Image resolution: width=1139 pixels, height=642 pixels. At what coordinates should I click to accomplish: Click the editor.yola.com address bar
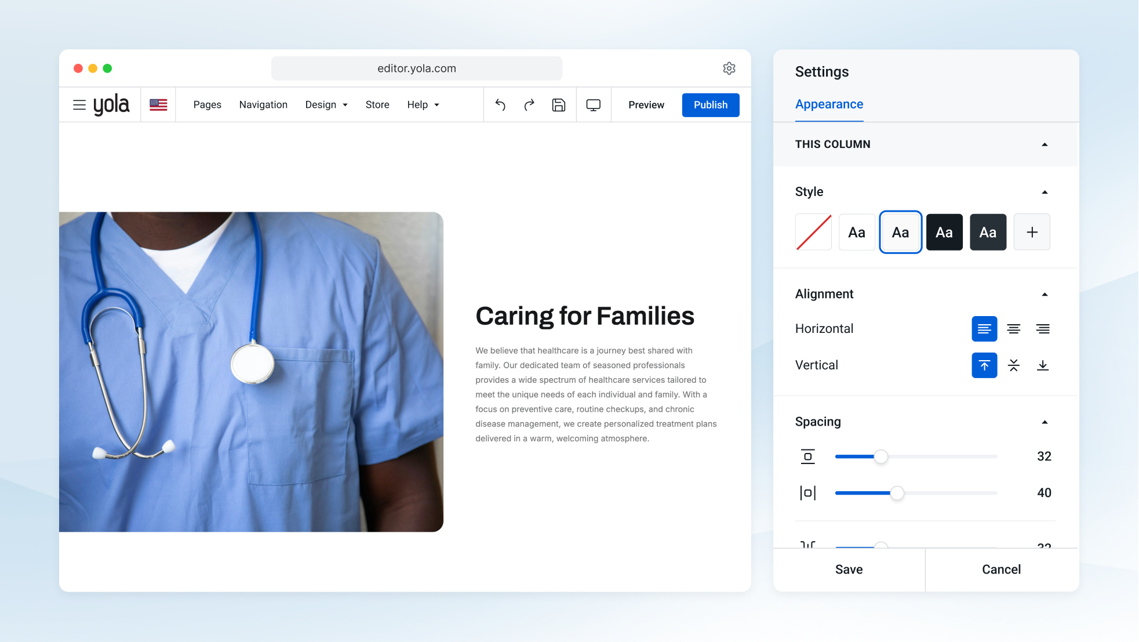click(417, 68)
